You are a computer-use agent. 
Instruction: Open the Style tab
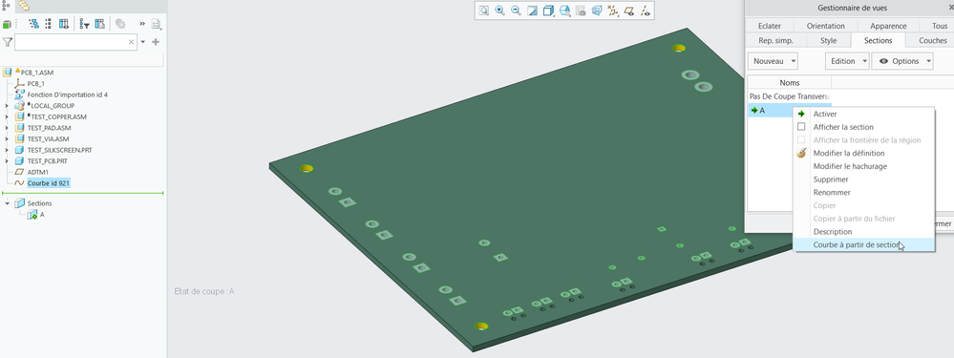click(x=828, y=41)
